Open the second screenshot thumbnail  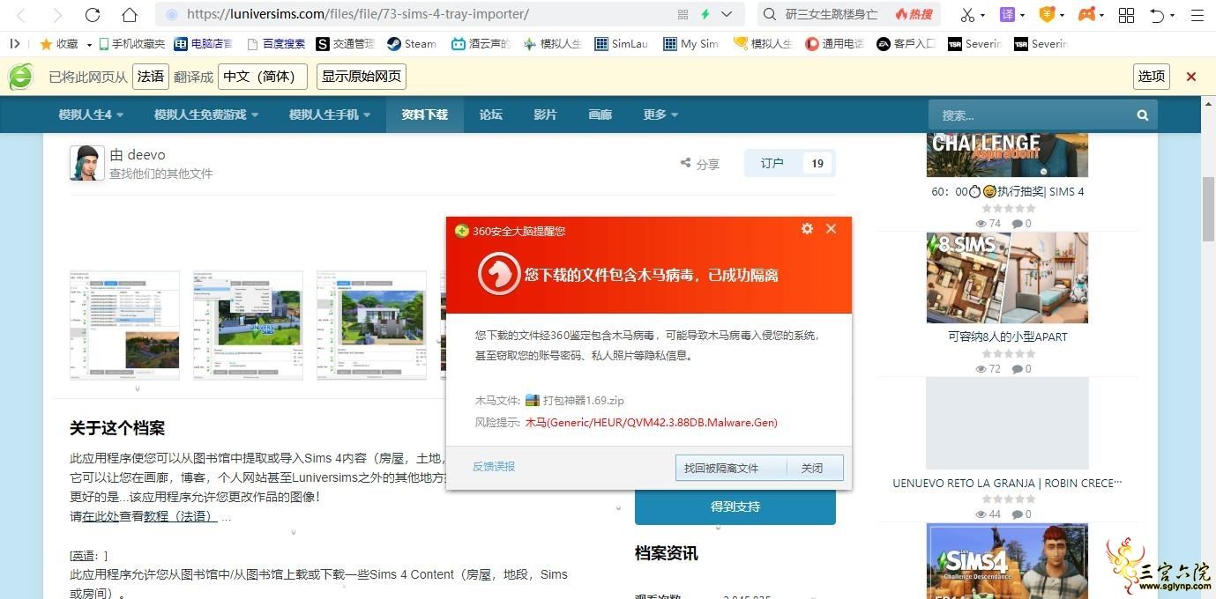248,325
